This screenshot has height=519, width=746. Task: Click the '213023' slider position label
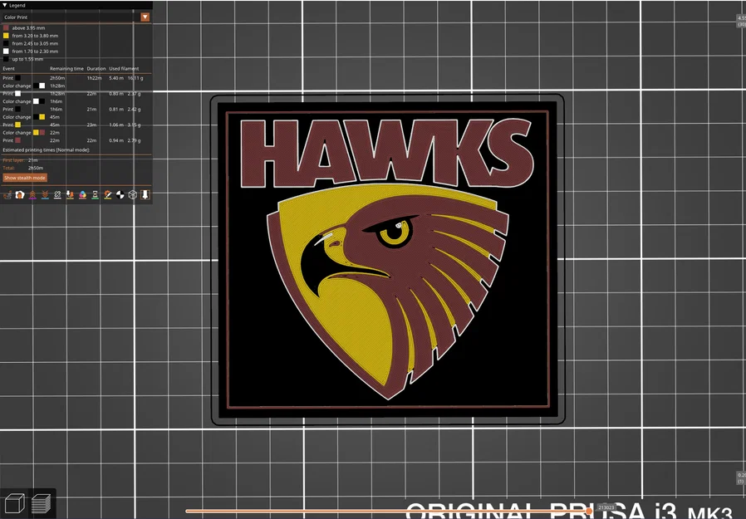pyautogui.click(x=606, y=507)
